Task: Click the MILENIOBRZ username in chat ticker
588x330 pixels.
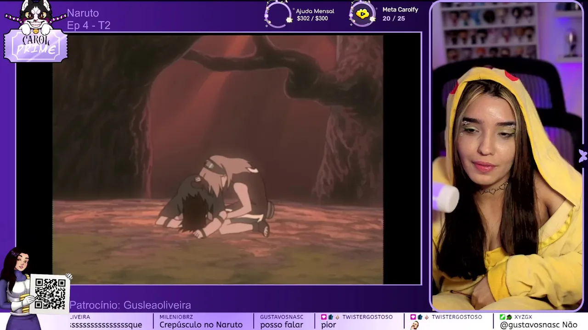Action: pyautogui.click(x=176, y=317)
